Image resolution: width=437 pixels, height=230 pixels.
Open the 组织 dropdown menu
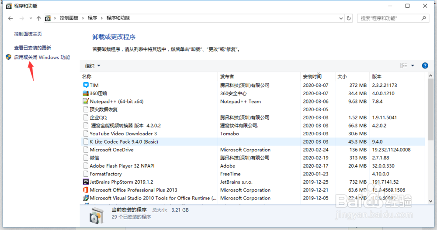93,66
